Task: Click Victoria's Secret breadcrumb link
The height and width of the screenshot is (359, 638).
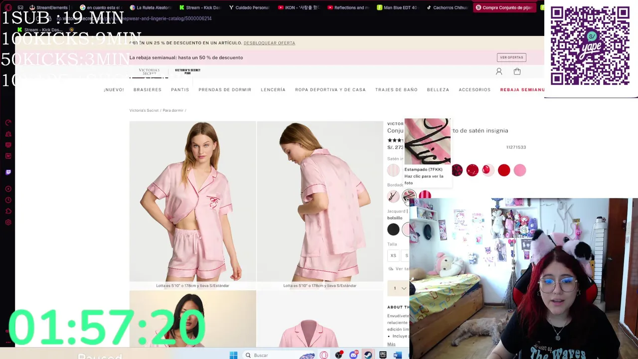Action: pyautogui.click(x=144, y=110)
